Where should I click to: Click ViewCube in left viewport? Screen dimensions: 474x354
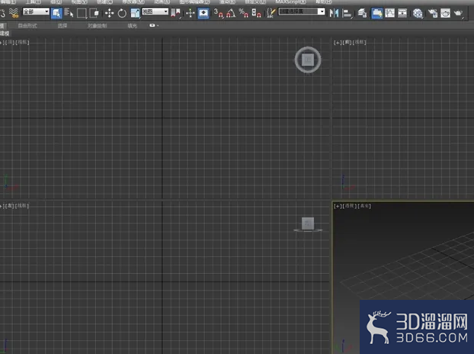(308, 224)
